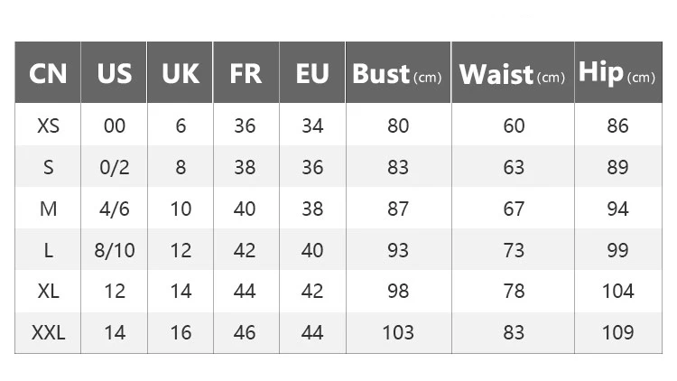Select the Hip (cm) header
This screenshot has width=677, height=381.
coord(618,72)
